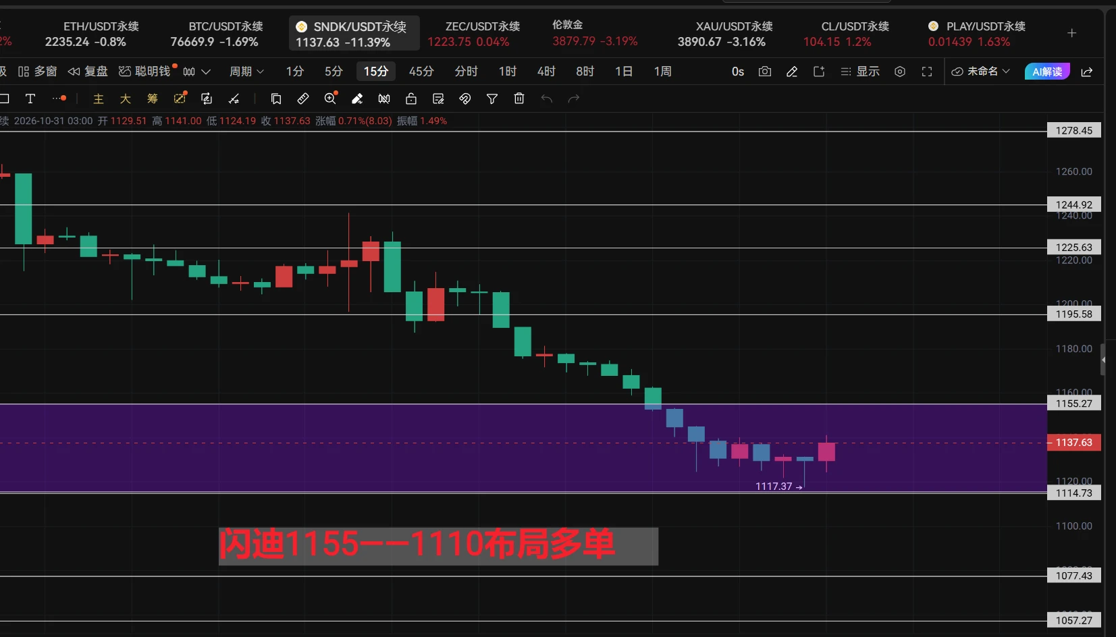Redo the drawing action
The height and width of the screenshot is (637, 1116).
point(574,99)
